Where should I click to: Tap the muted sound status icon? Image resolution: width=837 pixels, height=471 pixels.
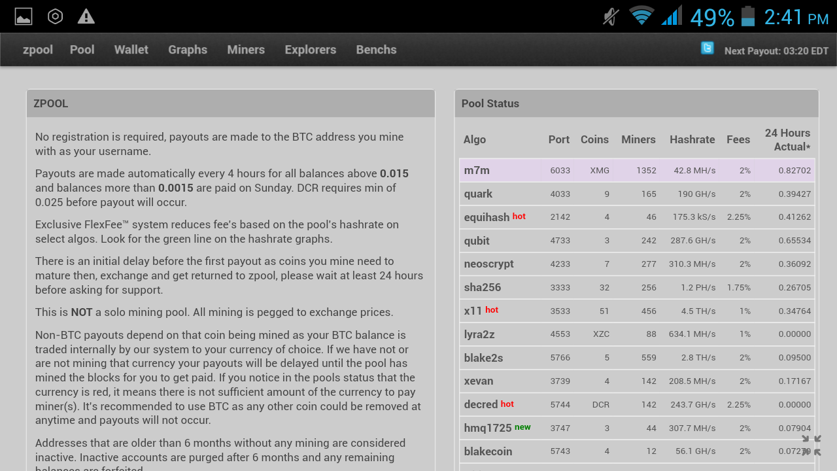pos(611,16)
